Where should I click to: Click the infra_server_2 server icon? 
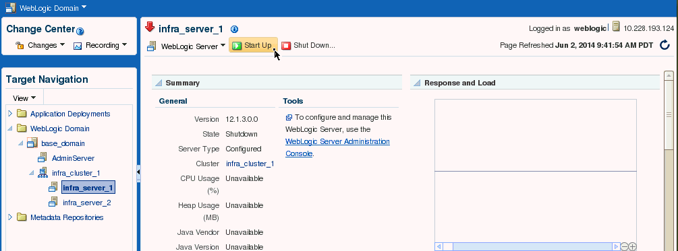click(x=53, y=202)
